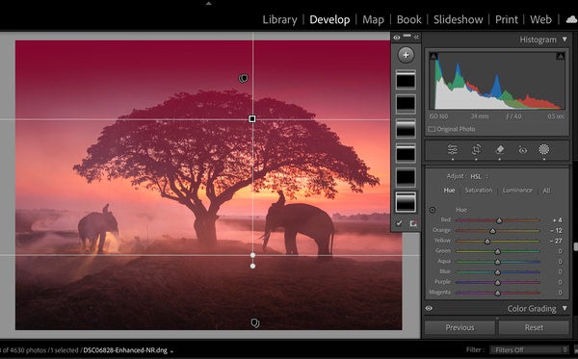The height and width of the screenshot is (359, 578).
Task: Switch to the Map module
Action: [373, 19]
